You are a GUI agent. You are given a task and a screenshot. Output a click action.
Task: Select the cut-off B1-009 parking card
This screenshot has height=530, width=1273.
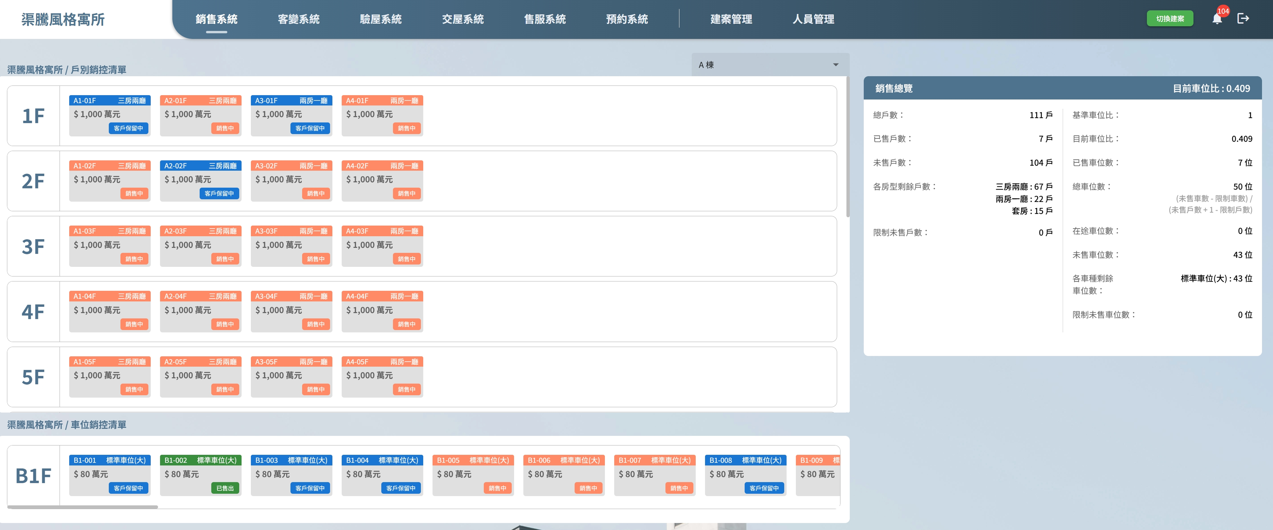[818, 475]
